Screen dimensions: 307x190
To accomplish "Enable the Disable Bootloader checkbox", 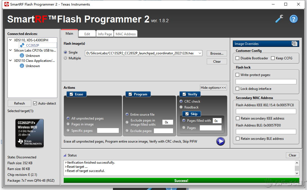I will click(238, 58).
